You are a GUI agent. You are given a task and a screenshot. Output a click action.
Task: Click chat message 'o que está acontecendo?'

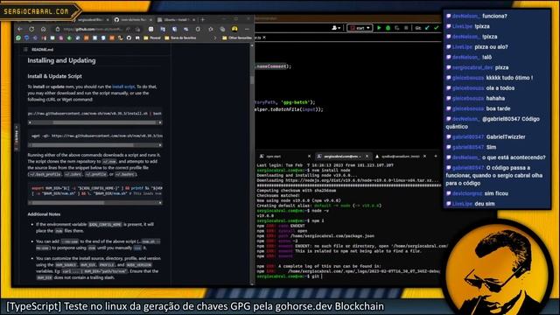point(514,157)
